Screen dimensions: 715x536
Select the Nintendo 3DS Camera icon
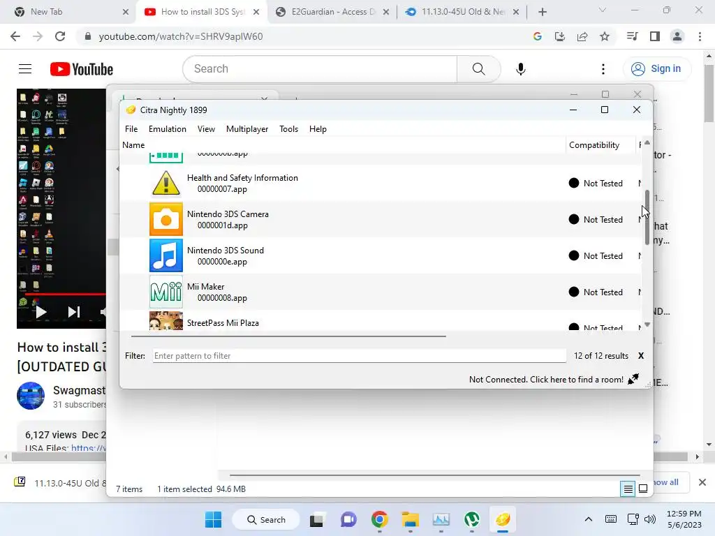166,219
